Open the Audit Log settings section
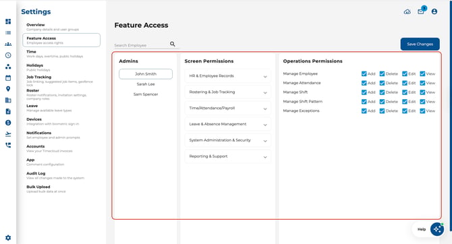The image size is (452, 244). [55, 175]
